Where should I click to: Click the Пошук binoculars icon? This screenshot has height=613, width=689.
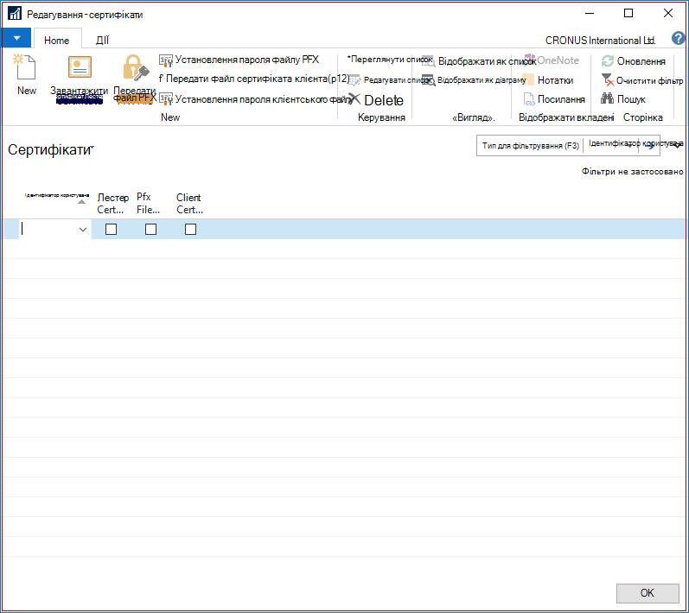click(x=607, y=98)
